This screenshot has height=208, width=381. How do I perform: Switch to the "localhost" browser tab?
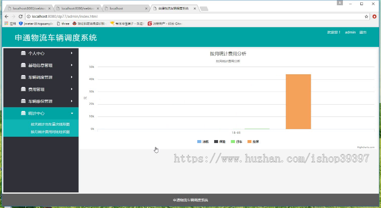(125, 8)
